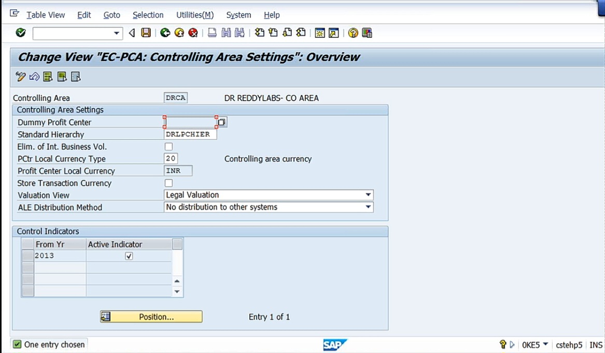
Task: Open a new session with the toolbar icon
Action: click(x=320, y=33)
